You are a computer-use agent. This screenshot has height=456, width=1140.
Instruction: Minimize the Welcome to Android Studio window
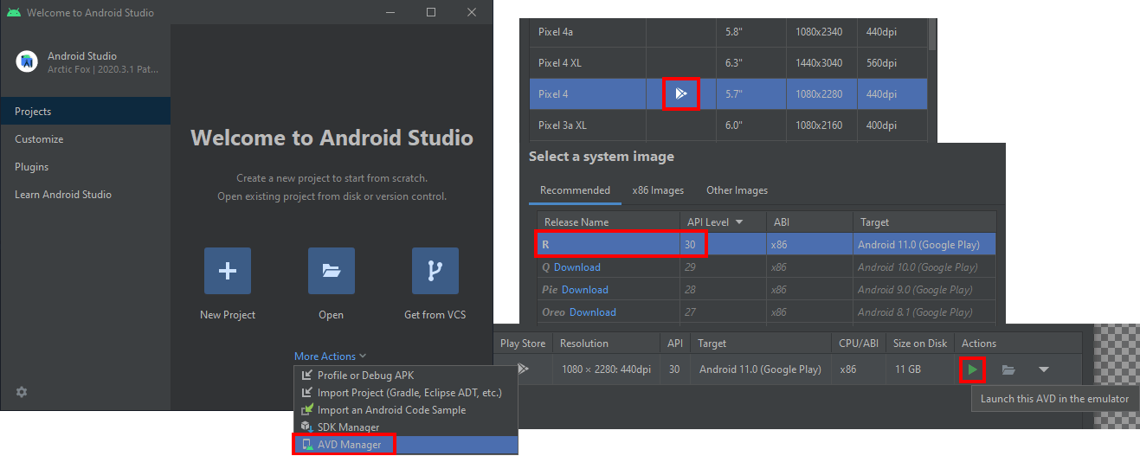tap(391, 12)
